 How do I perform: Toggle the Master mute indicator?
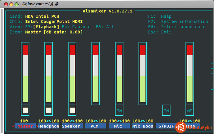(25, 110)
